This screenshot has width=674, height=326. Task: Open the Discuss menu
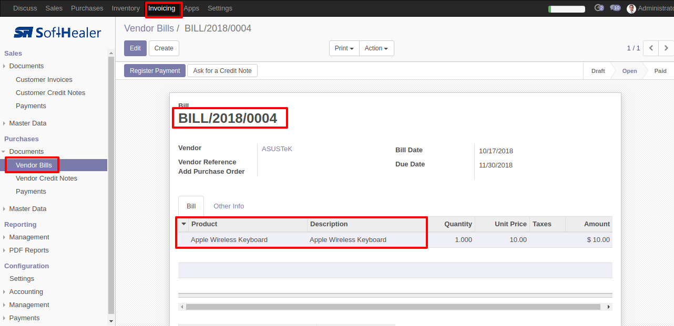coord(25,8)
